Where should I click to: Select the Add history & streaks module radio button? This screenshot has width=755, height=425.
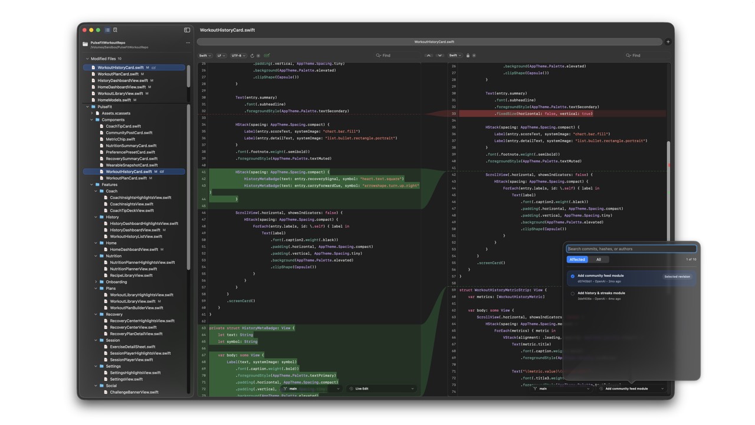coord(572,293)
